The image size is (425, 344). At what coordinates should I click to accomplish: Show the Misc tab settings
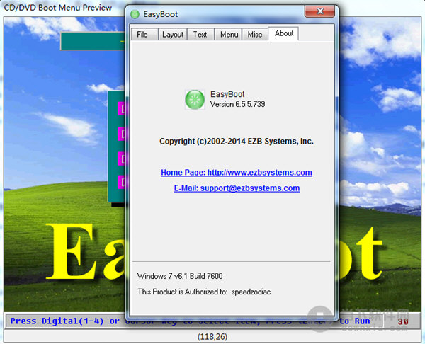254,34
